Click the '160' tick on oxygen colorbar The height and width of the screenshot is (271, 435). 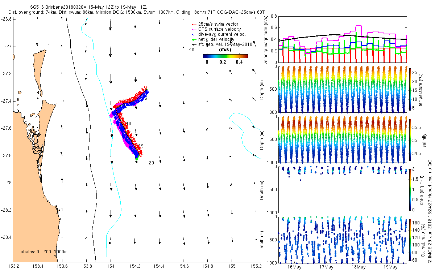click(417, 223)
